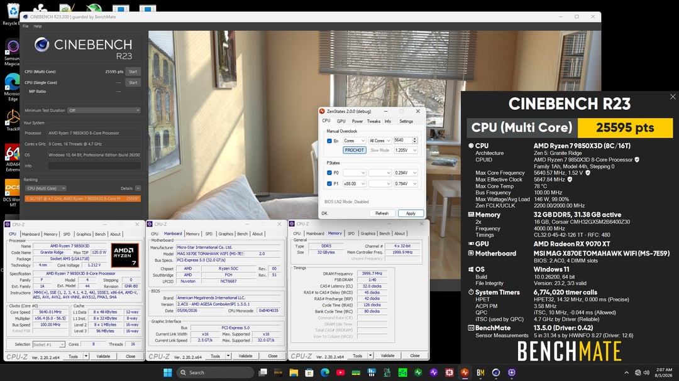Viewport: 679px width, 381px height.
Task: Open Bench tab in first CPU-Z window
Action: click(100, 234)
